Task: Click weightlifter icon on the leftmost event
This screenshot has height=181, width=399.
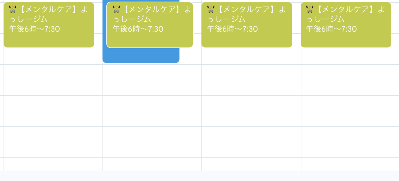Action: [13, 10]
